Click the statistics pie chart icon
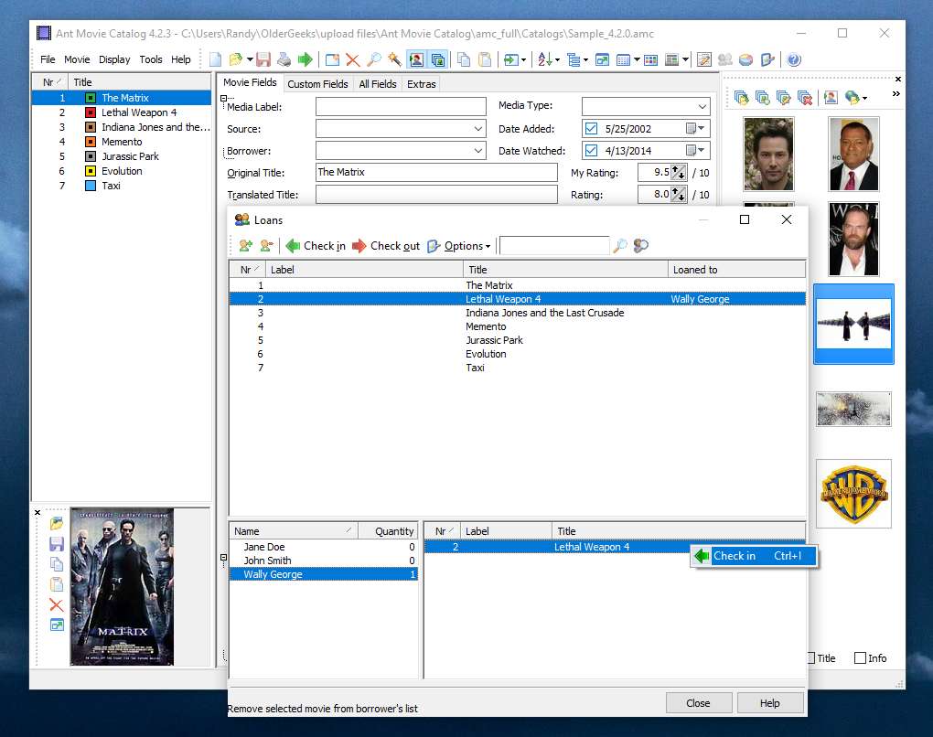The width and height of the screenshot is (933, 737). pyautogui.click(x=745, y=59)
